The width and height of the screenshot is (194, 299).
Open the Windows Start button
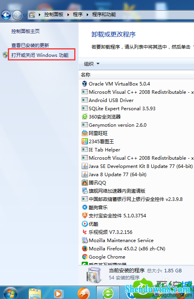(x=11, y=293)
